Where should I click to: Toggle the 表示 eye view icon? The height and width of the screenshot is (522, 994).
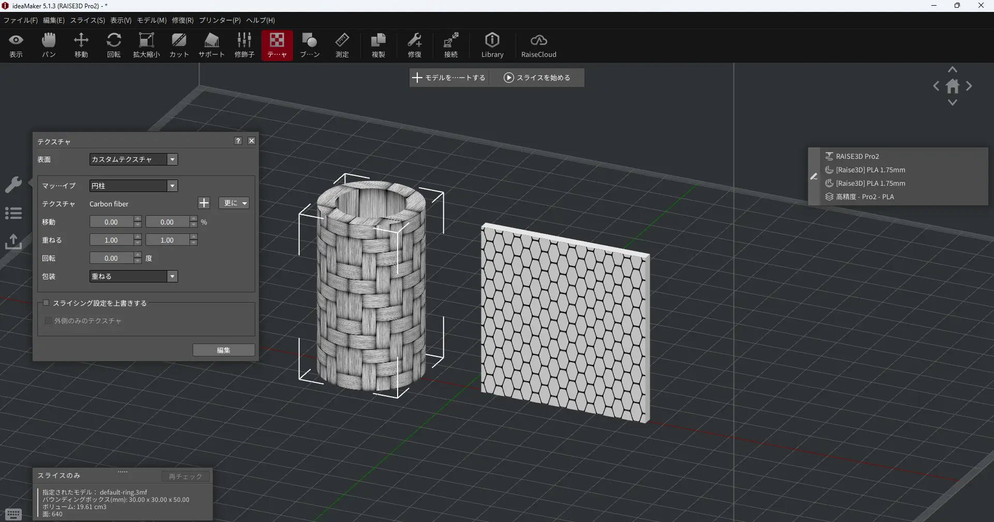click(x=16, y=45)
